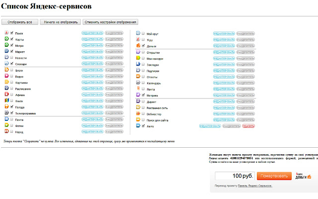
Task: Click 'Разделитель' for the Телепрограмма row
Action: pyautogui.click(x=114, y=113)
